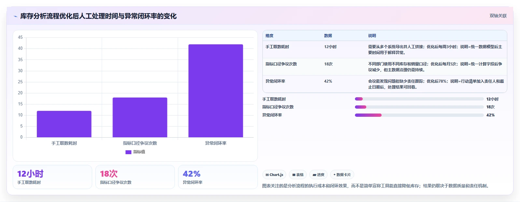The image size is (520, 202).
Task: Click the 42% value beside progress bar
Action: [x=490, y=115]
